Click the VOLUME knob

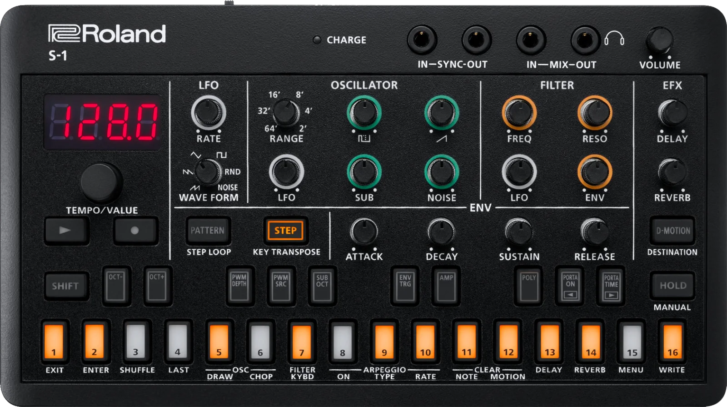(x=659, y=40)
